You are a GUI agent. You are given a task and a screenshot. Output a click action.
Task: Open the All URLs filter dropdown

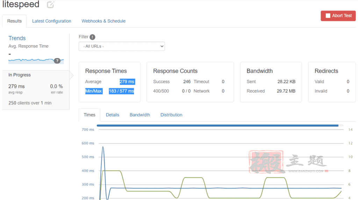[122, 47]
